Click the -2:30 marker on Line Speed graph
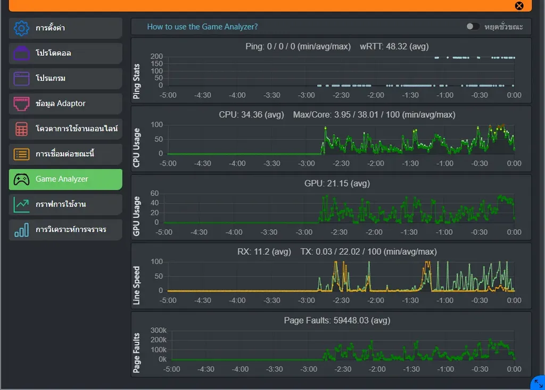 [341, 300]
